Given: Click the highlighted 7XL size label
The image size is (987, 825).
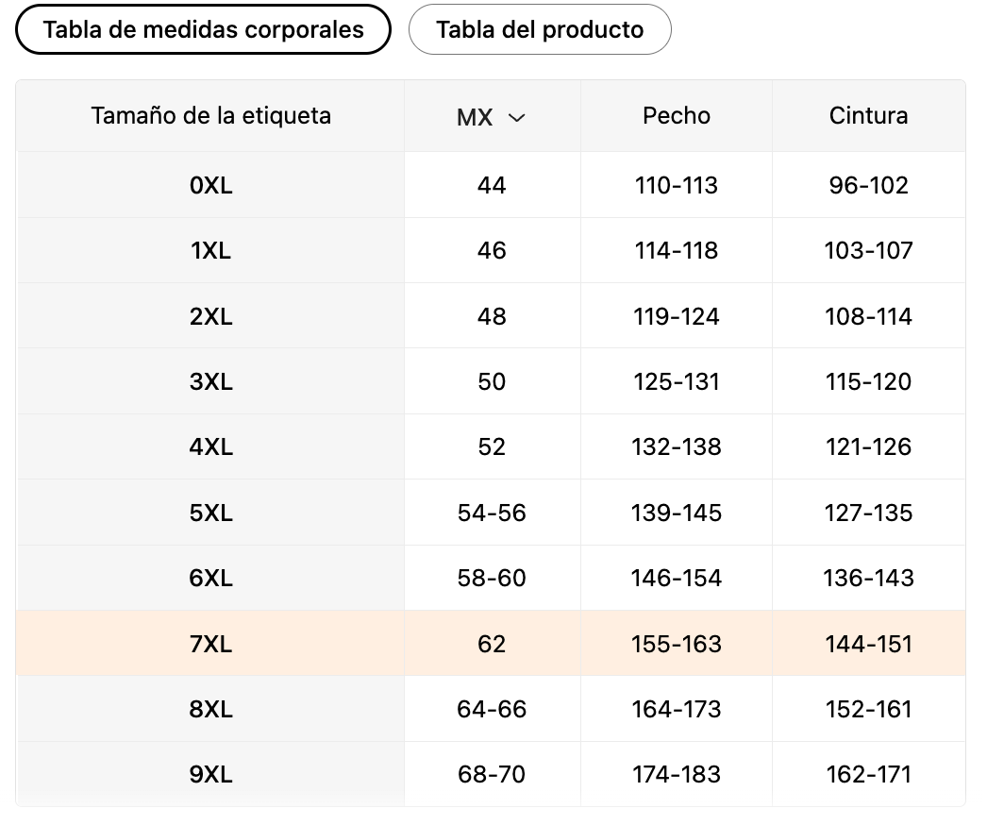Looking at the screenshot, I should pos(210,644).
